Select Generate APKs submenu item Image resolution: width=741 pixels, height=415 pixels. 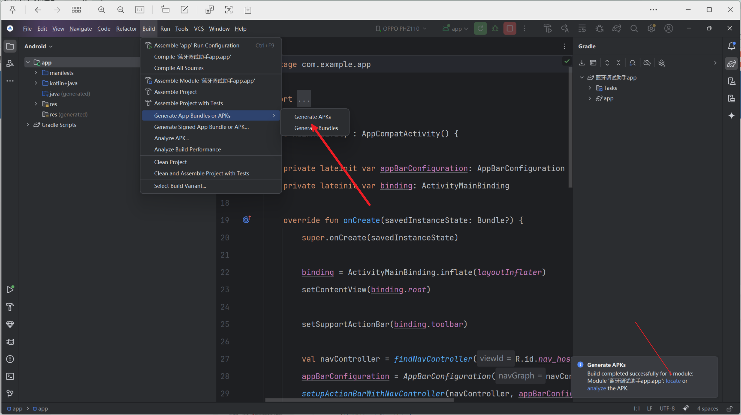coord(312,117)
